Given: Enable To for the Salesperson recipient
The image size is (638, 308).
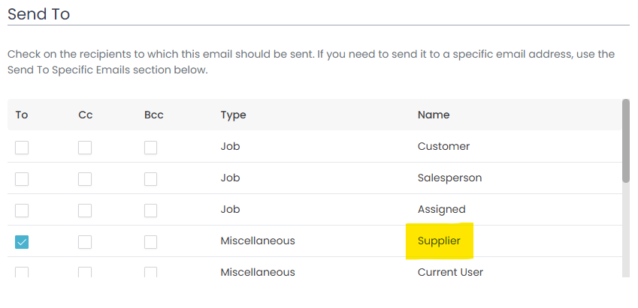Looking at the screenshot, I should click(x=22, y=179).
